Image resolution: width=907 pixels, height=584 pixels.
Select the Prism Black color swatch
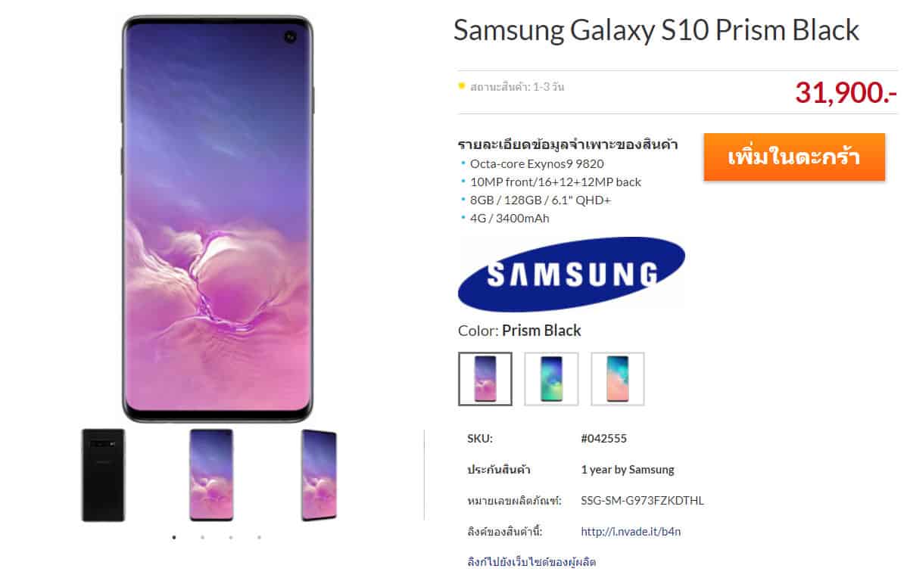[485, 379]
